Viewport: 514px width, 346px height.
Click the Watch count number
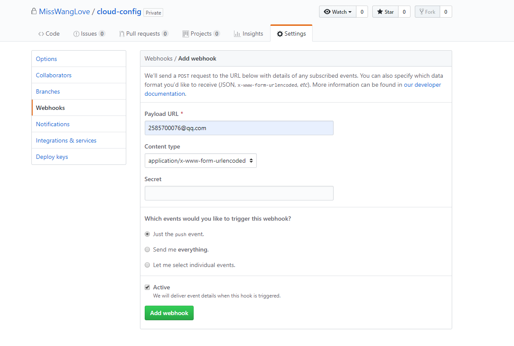(362, 12)
